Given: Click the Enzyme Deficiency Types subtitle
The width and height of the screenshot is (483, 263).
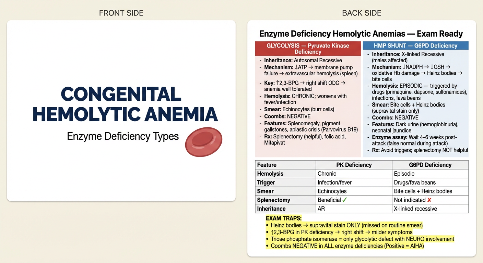Looking at the screenshot, I should click(x=123, y=136).
